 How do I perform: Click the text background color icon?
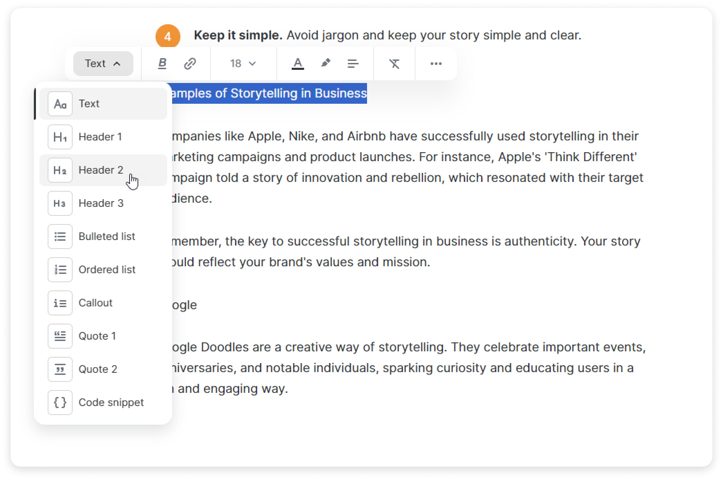(x=326, y=64)
